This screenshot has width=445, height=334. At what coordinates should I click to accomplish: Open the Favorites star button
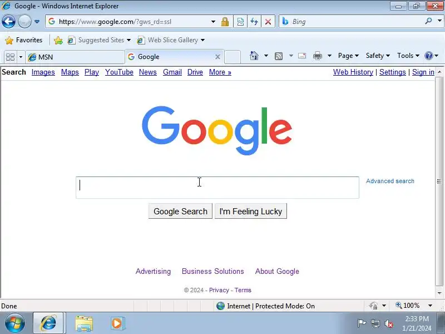click(x=23, y=40)
